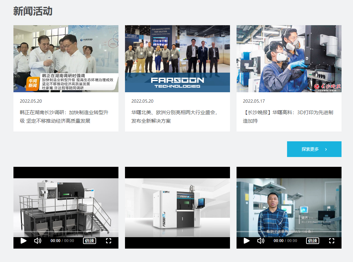The image size is (353, 262).
Task: Click the 探索更多 button
Action: coord(314,149)
